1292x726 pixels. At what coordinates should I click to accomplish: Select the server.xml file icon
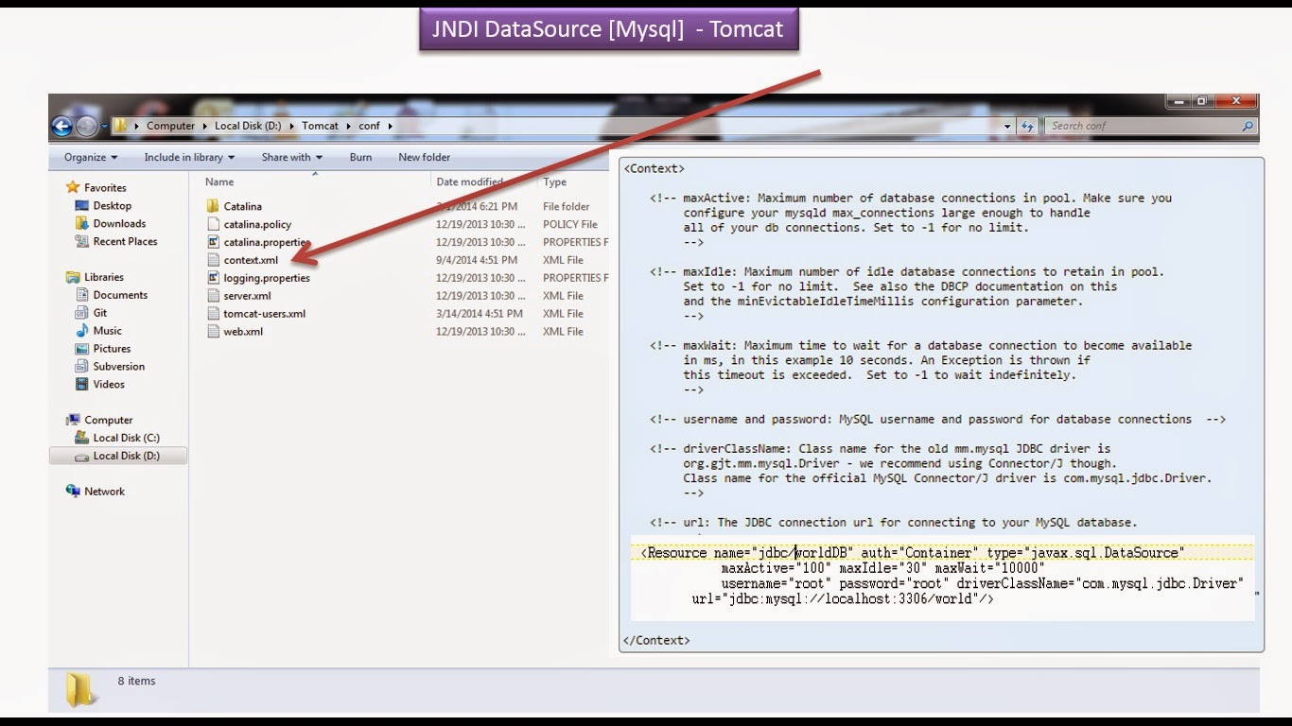pyautogui.click(x=213, y=296)
